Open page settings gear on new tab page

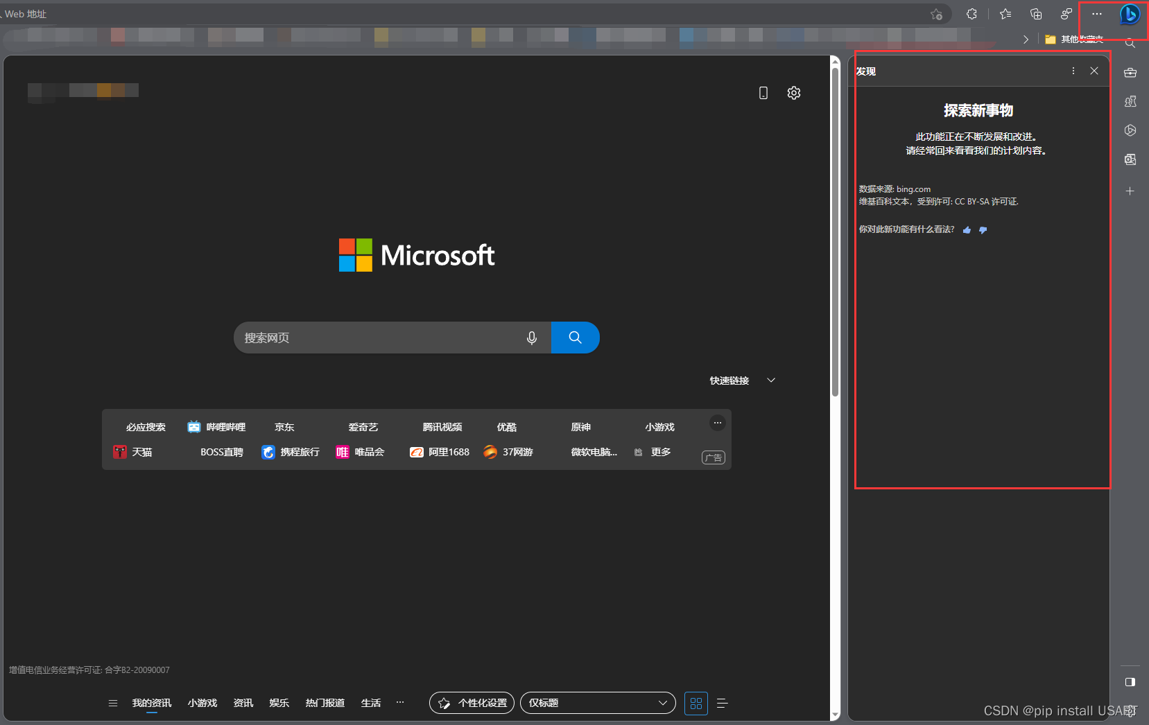pyautogui.click(x=794, y=93)
